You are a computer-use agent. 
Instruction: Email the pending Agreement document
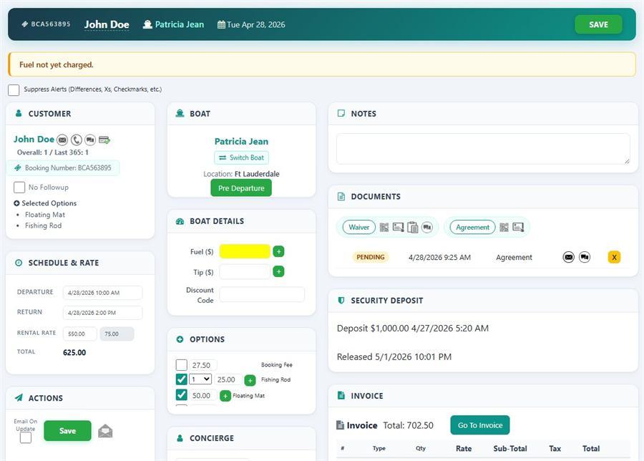[x=568, y=257]
